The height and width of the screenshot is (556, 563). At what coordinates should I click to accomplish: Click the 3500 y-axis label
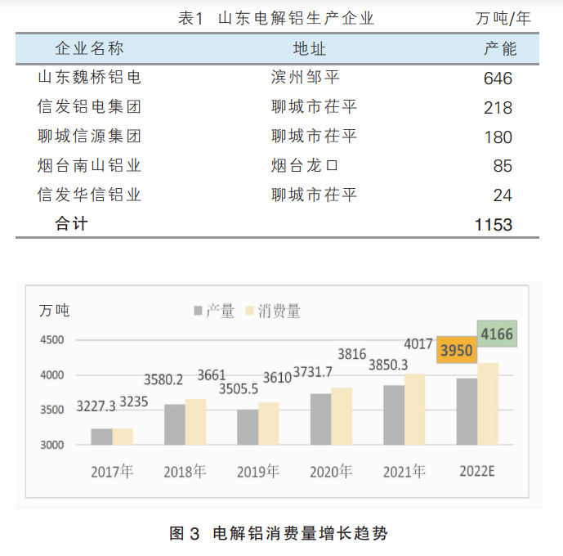tap(52, 410)
